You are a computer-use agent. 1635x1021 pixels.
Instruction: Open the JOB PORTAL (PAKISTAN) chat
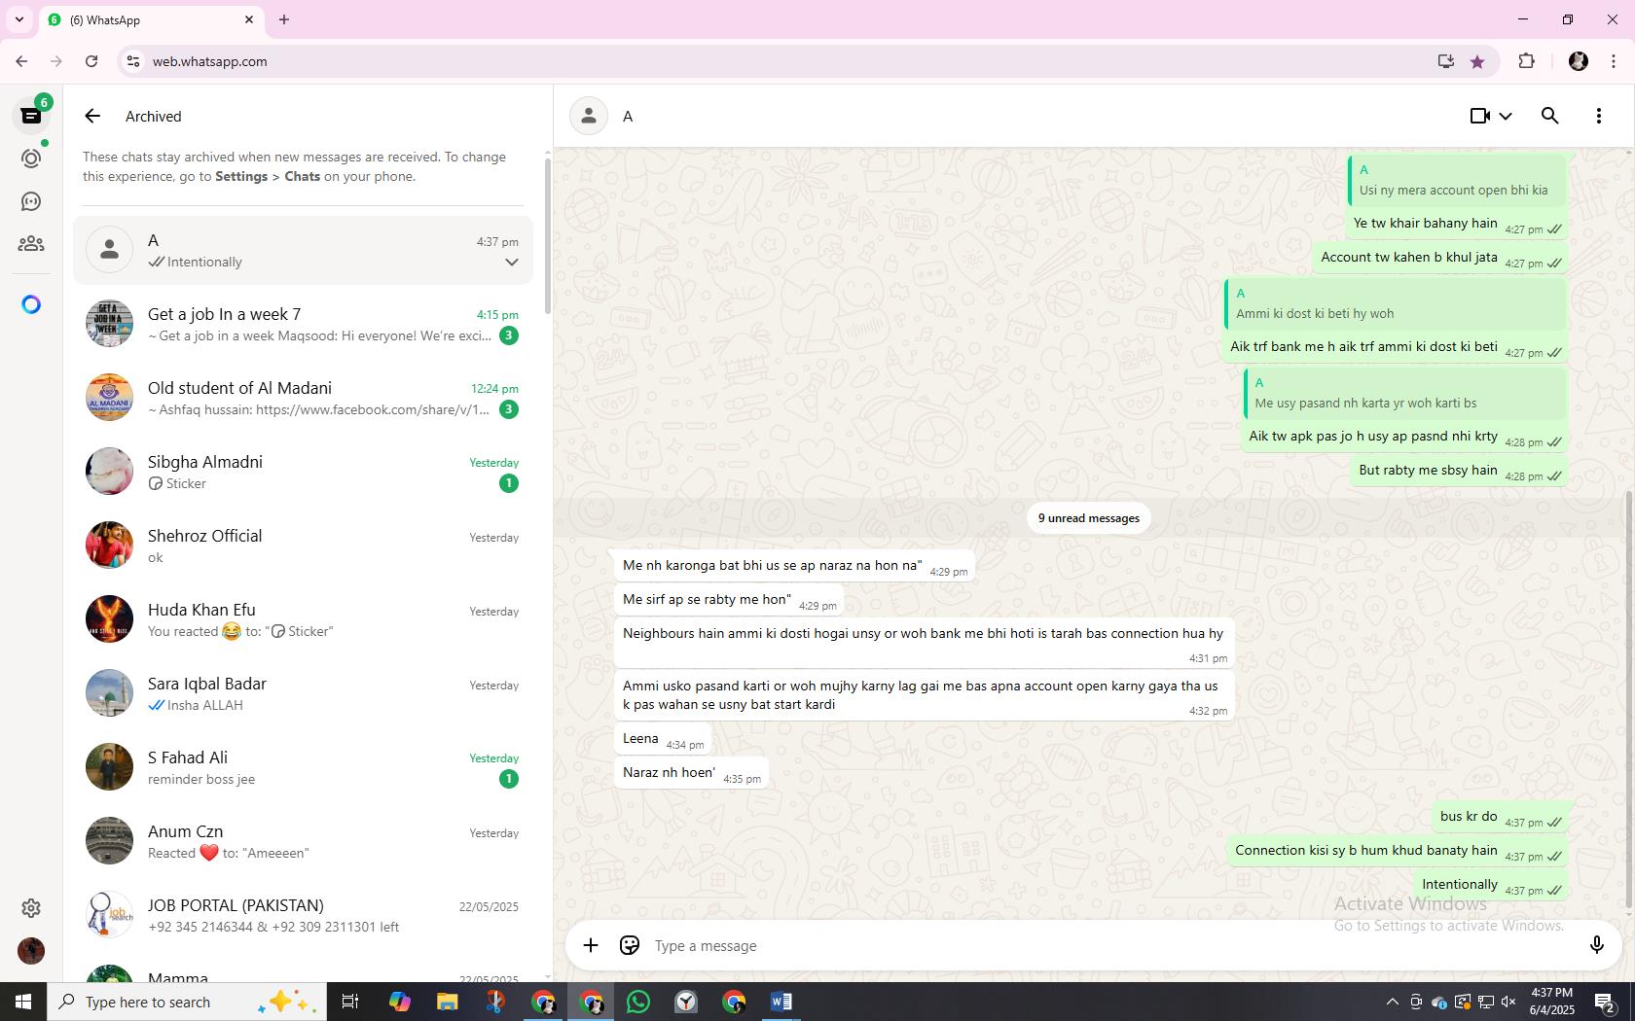[303, 915]
